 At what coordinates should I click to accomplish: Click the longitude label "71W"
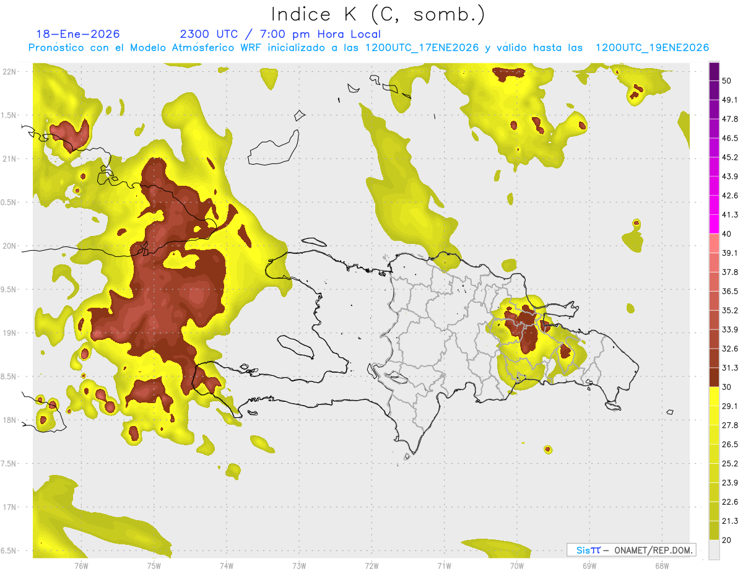coord(444,565)
